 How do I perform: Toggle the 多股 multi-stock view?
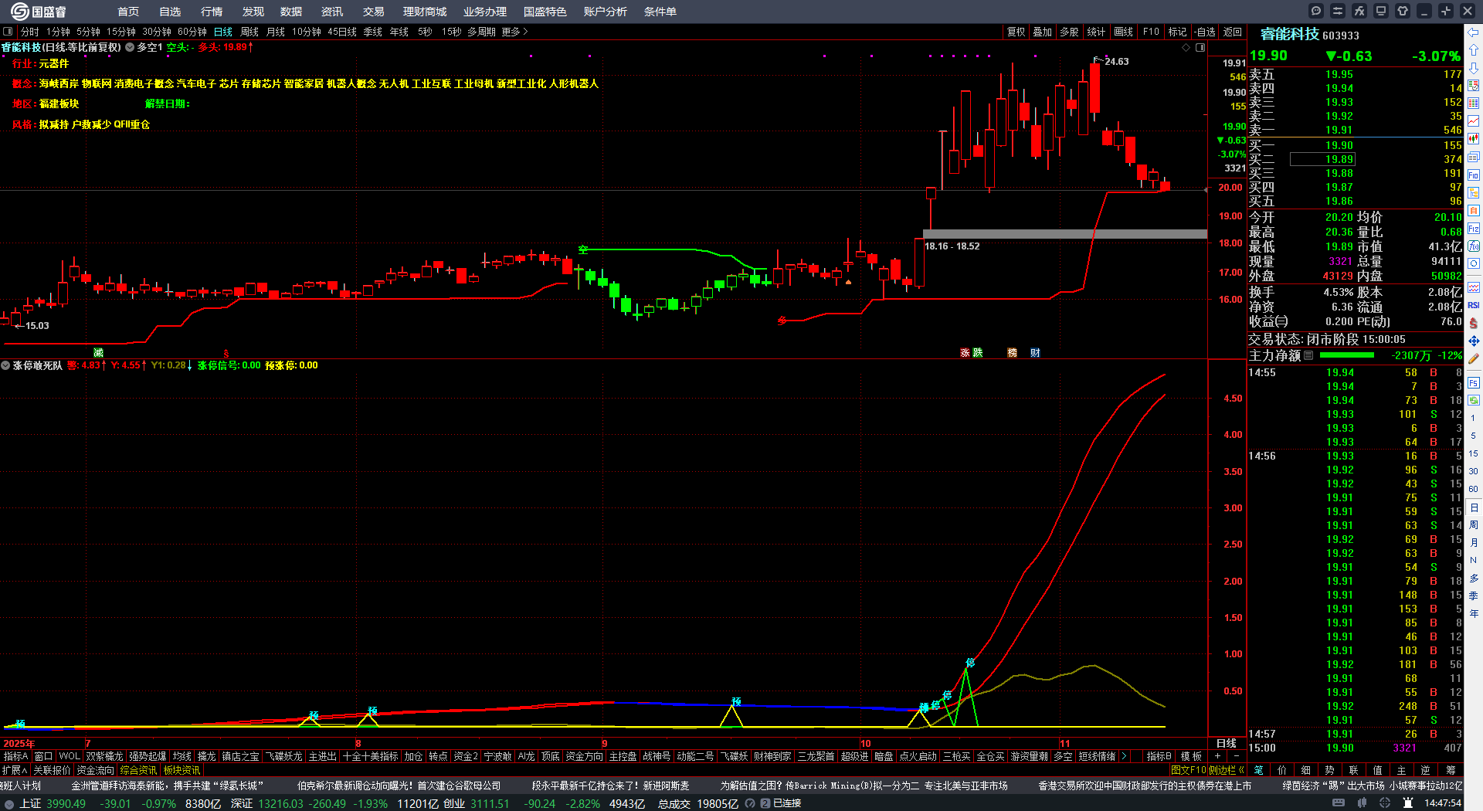(x=1069, y=32)
